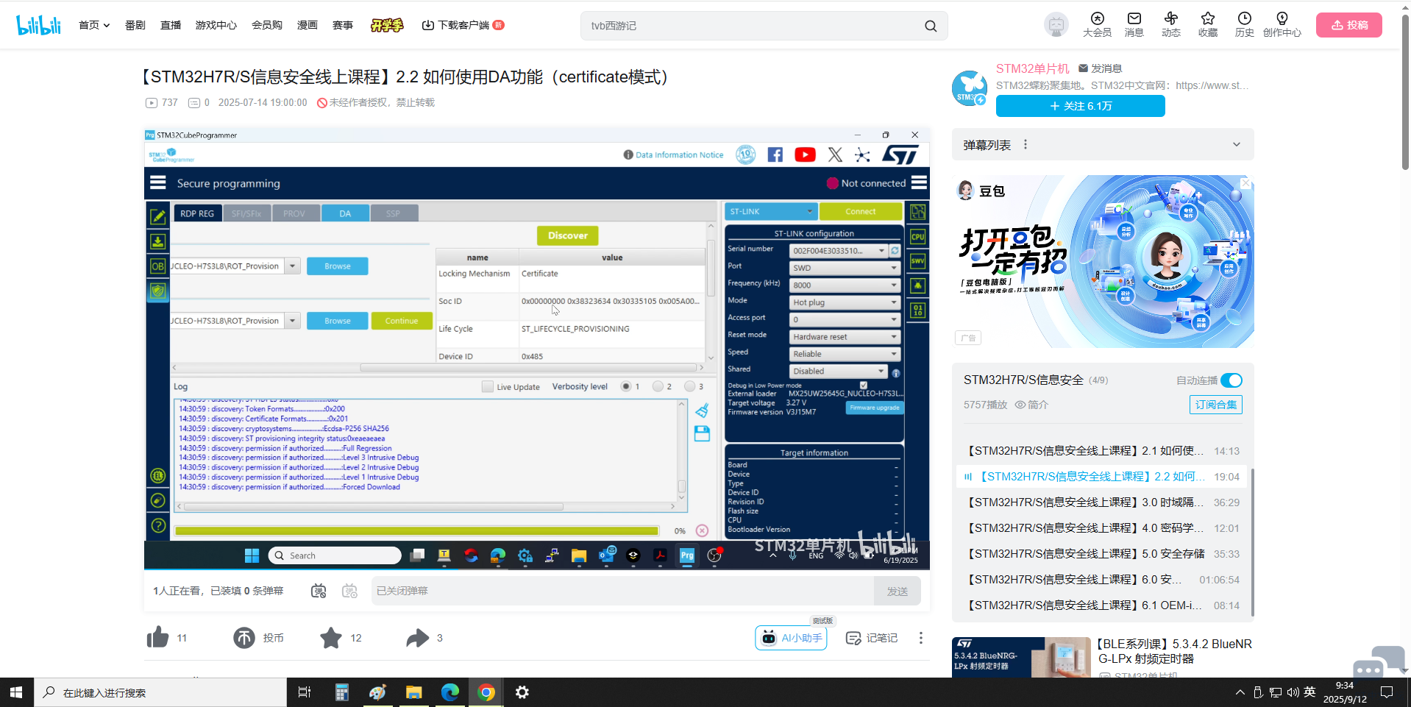Open 游戏中心 navigation item
Image resolution: width=1411 pixels, height=707 pixels.
[216, 25]
